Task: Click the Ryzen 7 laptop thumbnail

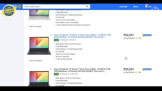Action: click(x=39, y=79)
